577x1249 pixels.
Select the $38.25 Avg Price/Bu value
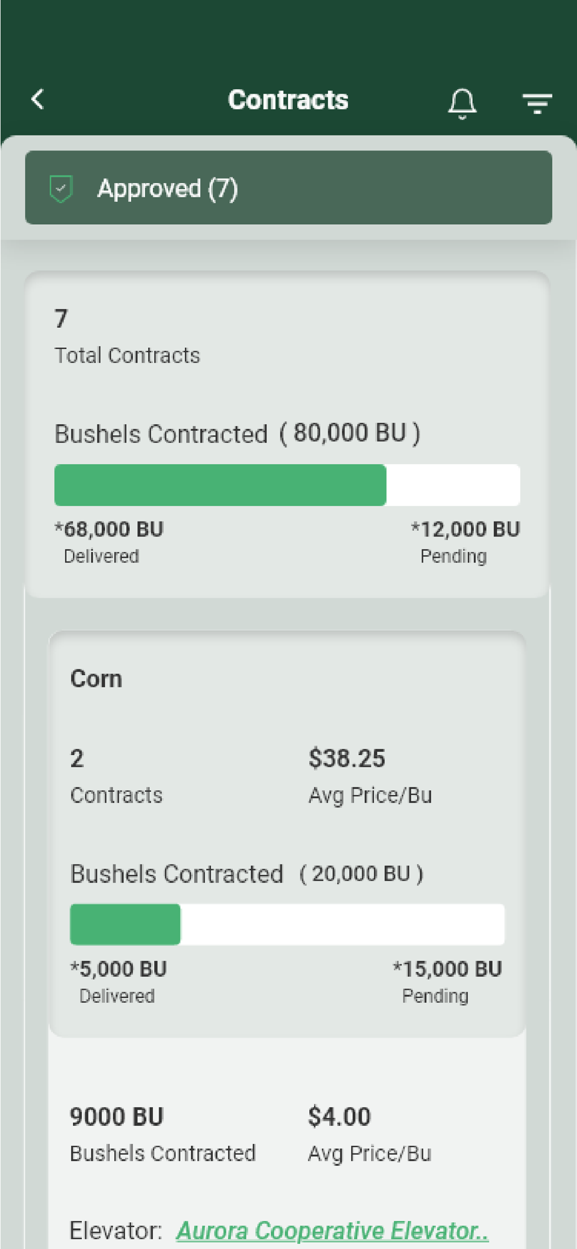pos(347,759)
